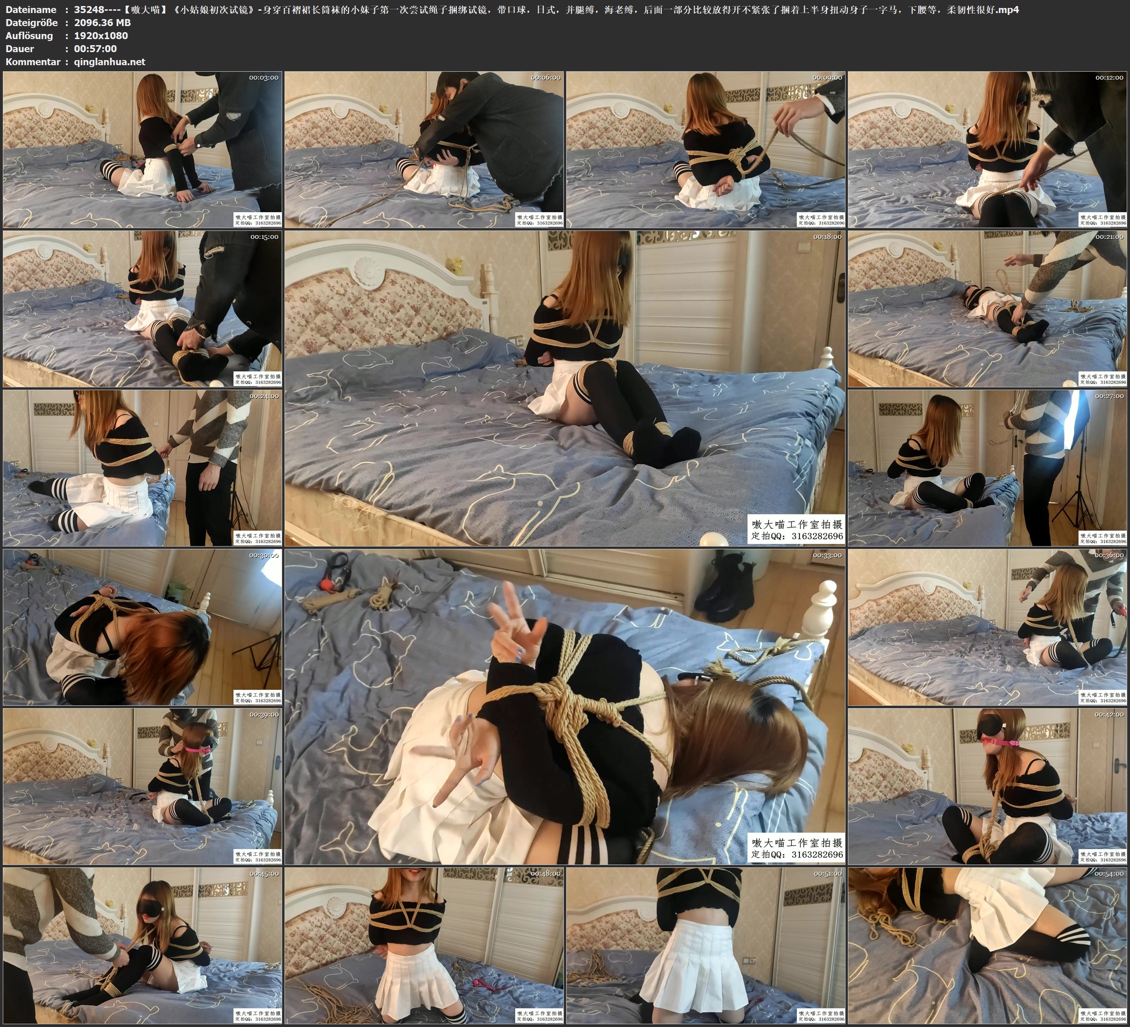Select the thumbnail at 00:09:00
The image size is (1130, 1027).
click(x=706, y=150)
